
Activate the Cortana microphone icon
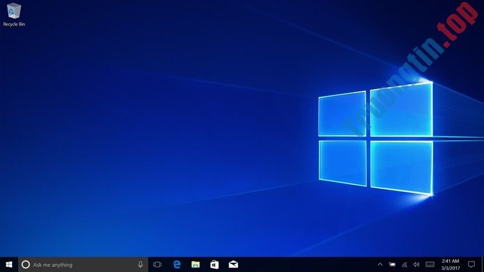click(x=141, y=264)
